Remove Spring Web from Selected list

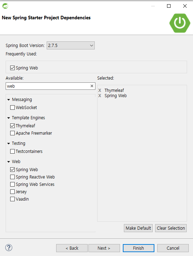click(100, 95)
